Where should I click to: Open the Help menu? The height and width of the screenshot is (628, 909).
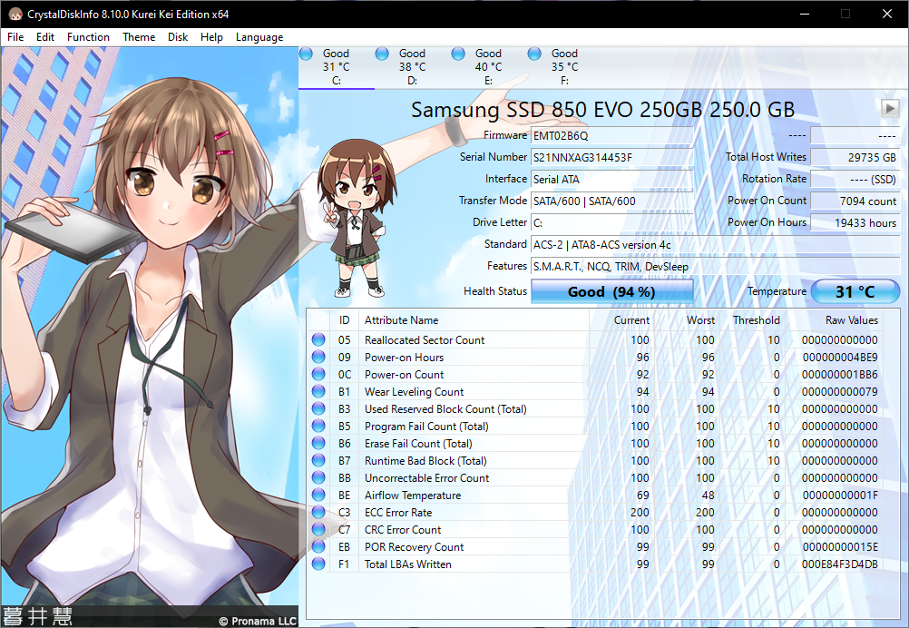click(211, 37)
